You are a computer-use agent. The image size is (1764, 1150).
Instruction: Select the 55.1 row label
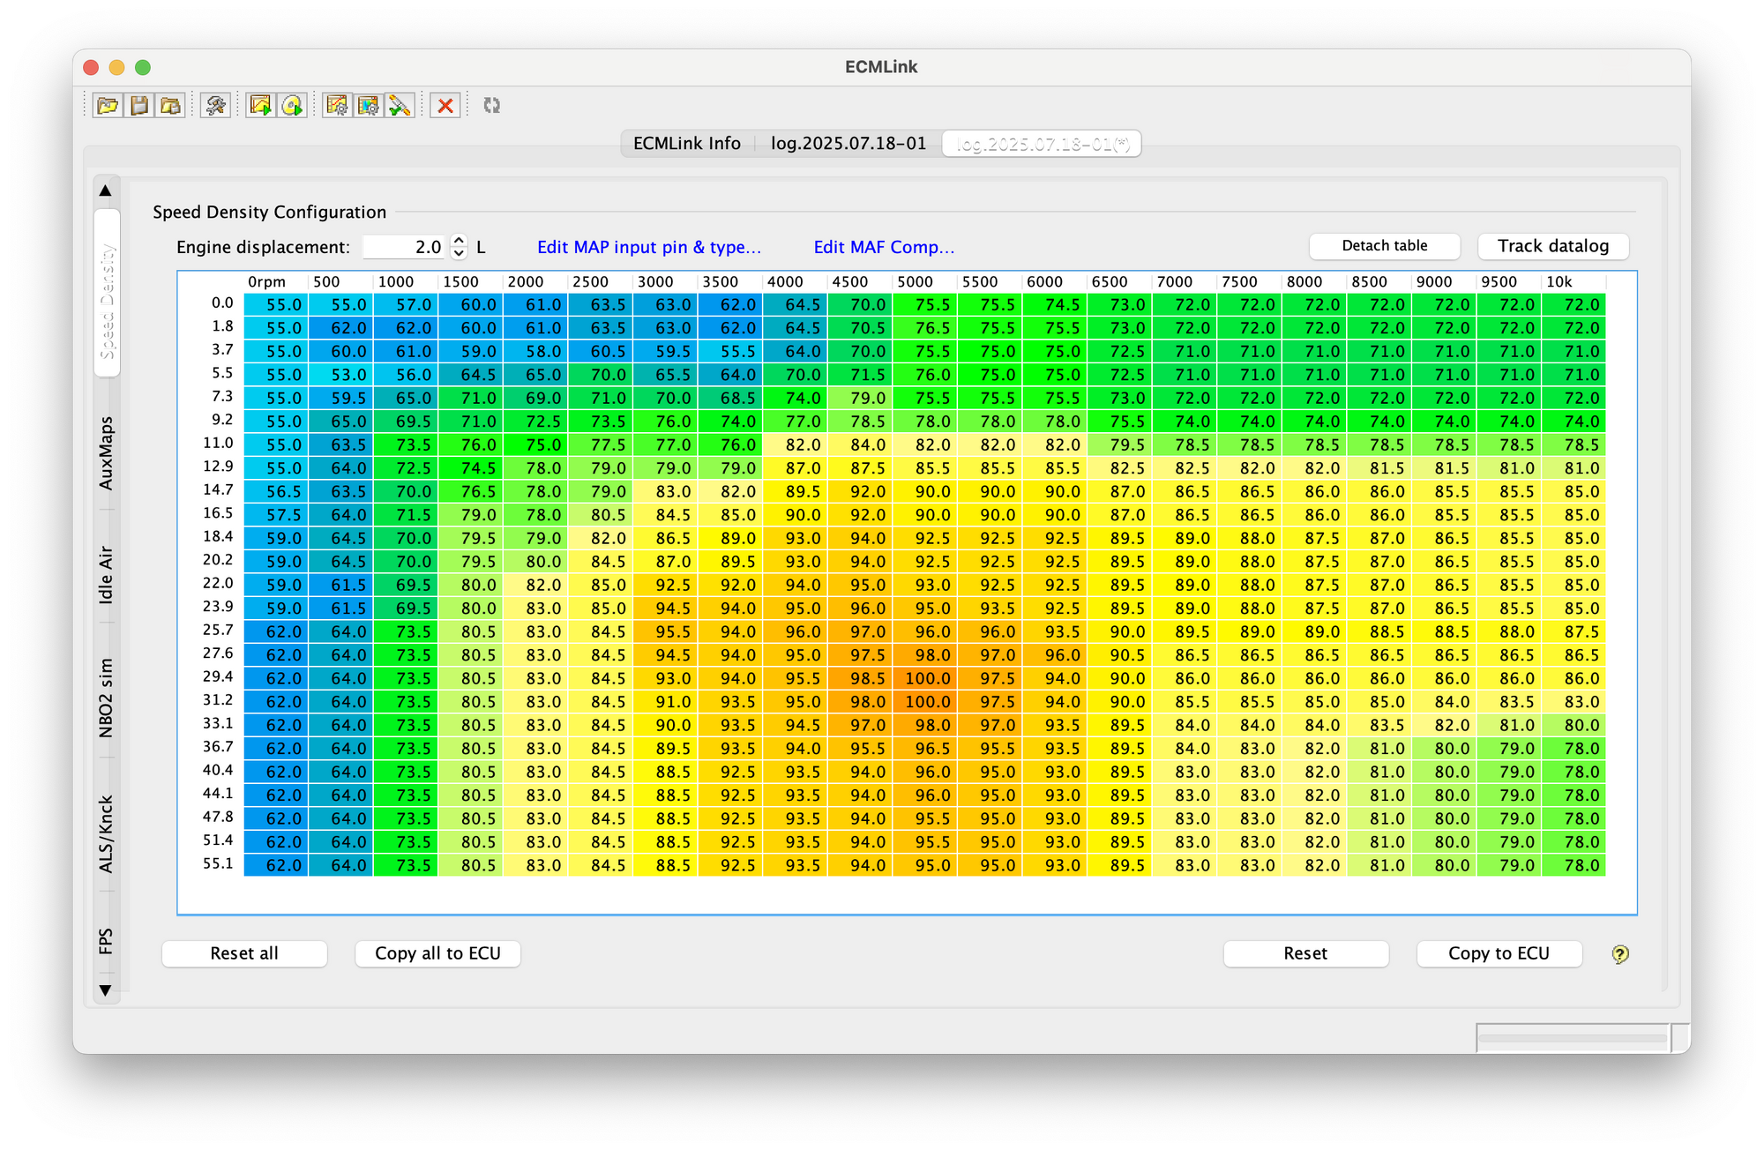[x=218, y=864]
